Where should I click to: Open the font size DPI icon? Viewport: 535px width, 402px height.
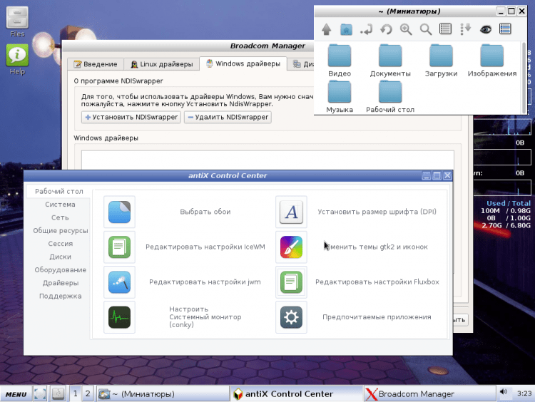tap(291, 212)
